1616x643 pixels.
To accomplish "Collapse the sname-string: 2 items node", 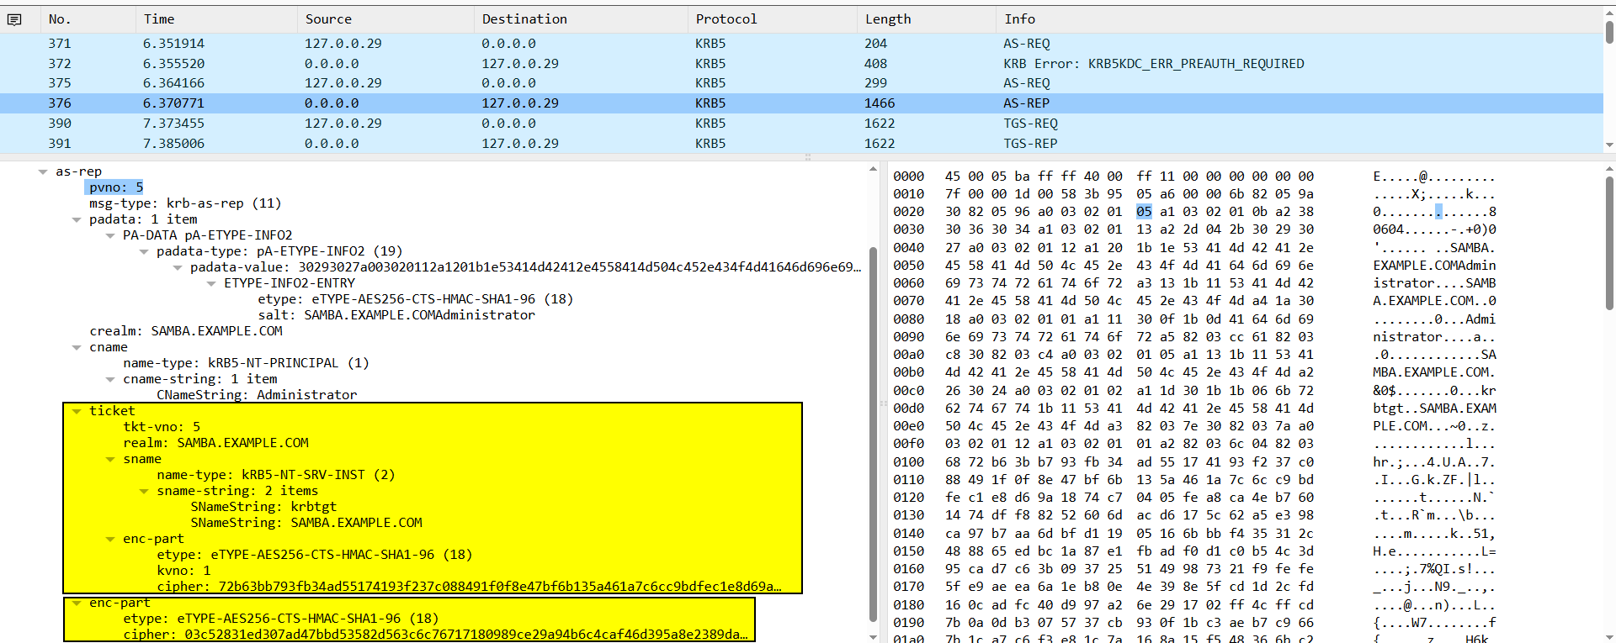I will [144, 491].
